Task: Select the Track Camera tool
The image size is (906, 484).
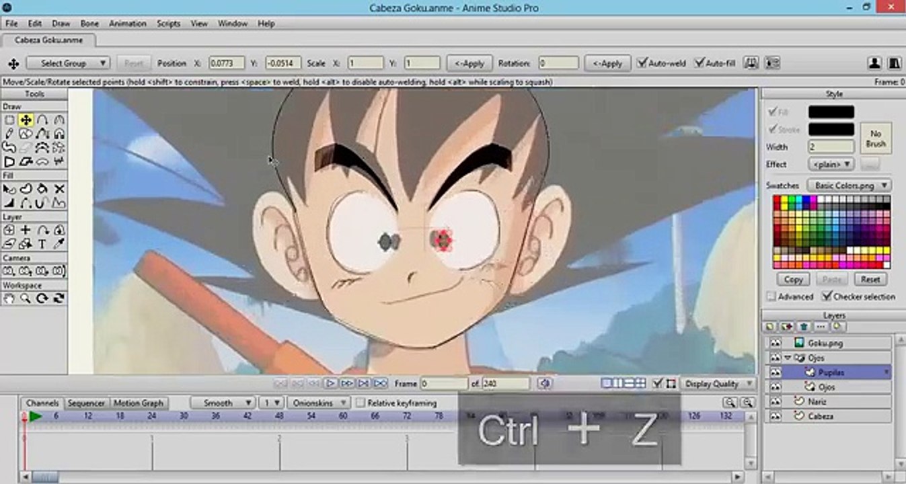Action: pyautogui.click(x=9, y=271)
